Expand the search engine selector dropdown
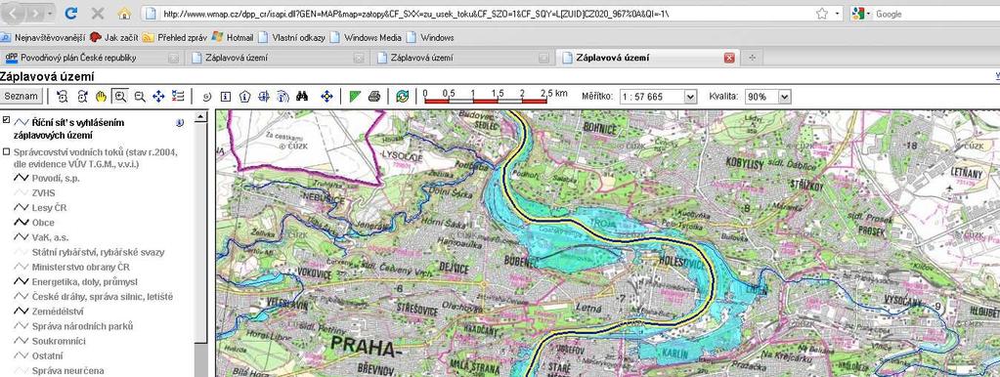 861,14
